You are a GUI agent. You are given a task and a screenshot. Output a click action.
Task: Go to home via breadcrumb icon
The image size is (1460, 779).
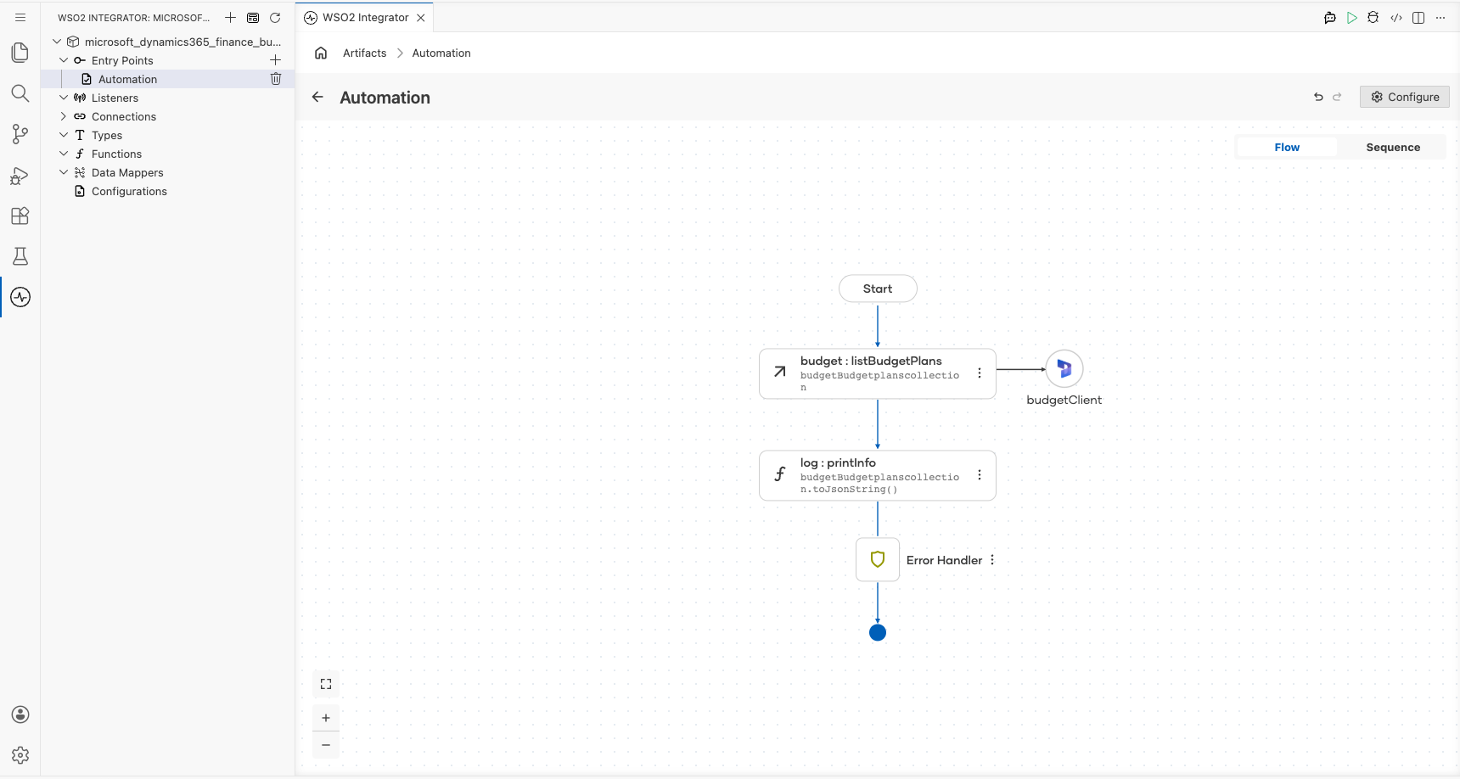321,53
